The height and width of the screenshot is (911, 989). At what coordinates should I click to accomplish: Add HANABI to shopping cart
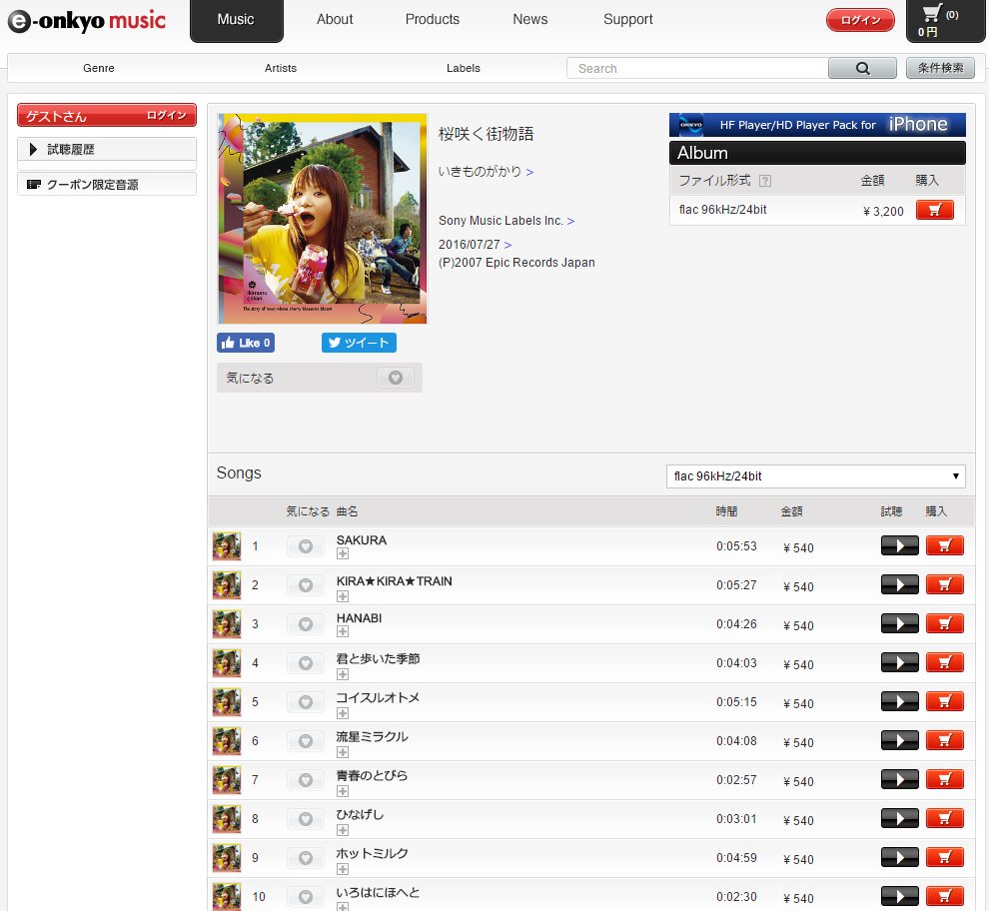(945, 624)
